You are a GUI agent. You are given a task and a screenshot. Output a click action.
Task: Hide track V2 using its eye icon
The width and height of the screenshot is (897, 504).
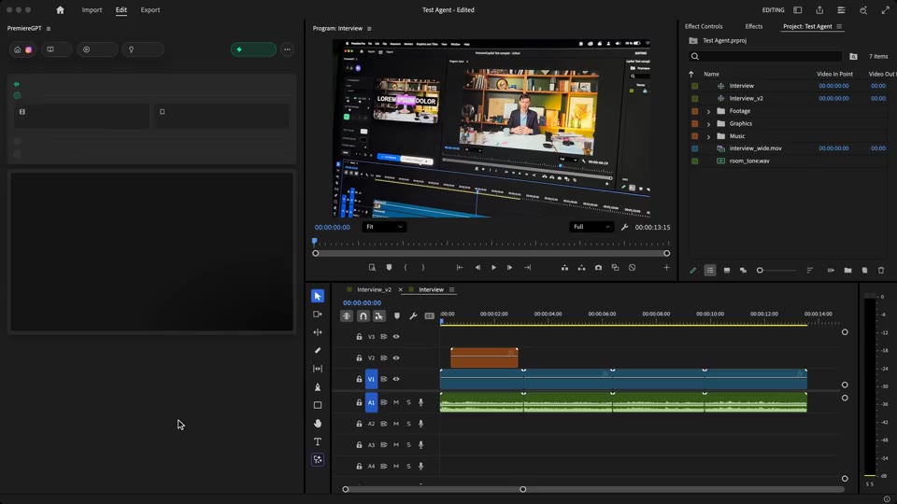[x=396, y=357]
